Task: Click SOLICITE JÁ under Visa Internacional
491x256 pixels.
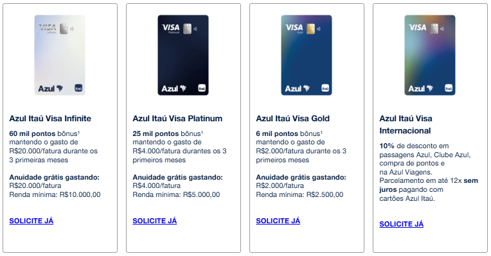Action: coord(402,224)
